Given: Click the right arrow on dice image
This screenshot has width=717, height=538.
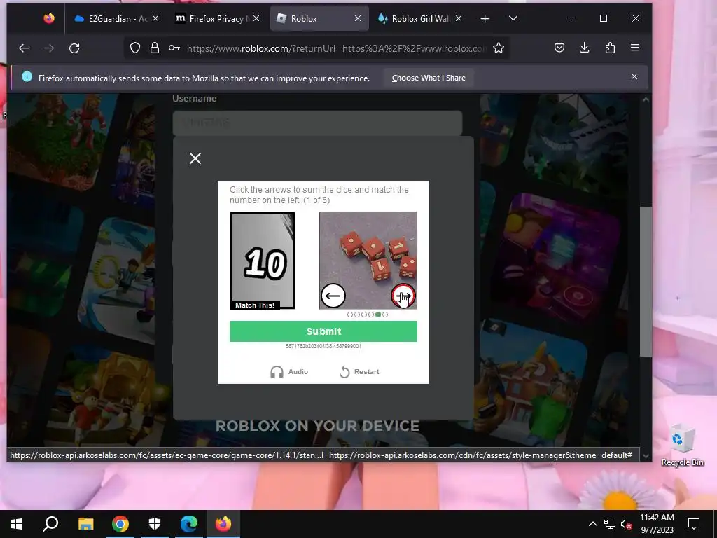Looking at the screenshot, I should [403, 296].
